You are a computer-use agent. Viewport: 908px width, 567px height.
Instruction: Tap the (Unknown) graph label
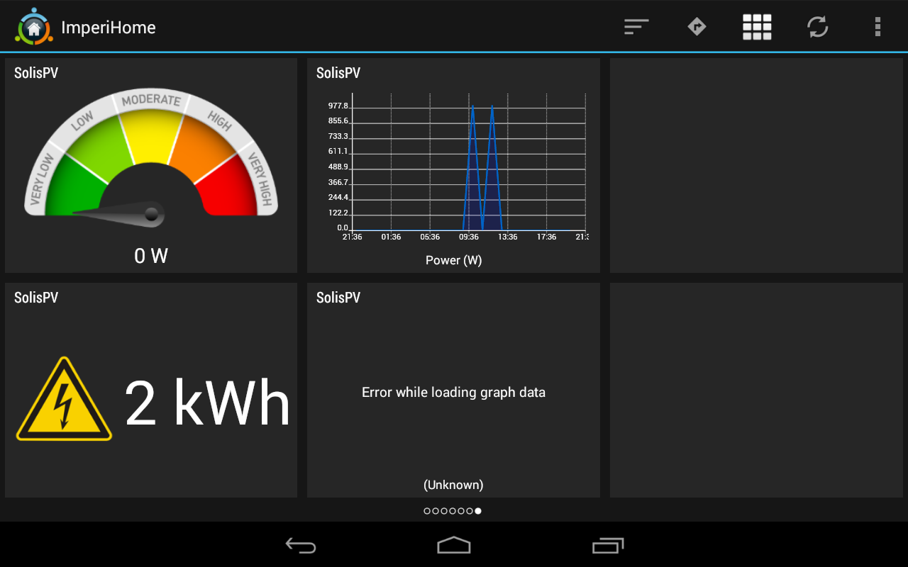click(x=453, y=485)
